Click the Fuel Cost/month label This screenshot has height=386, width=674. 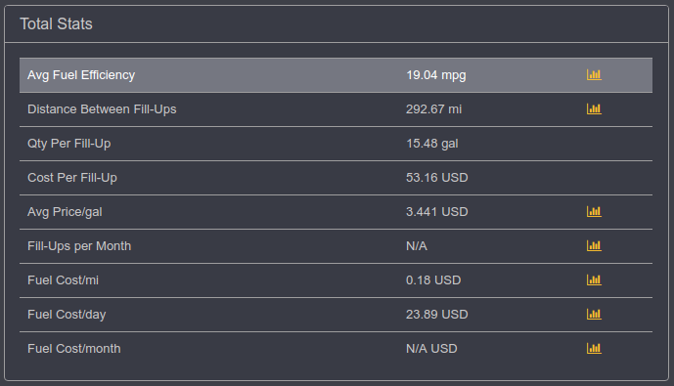(74, 349)
